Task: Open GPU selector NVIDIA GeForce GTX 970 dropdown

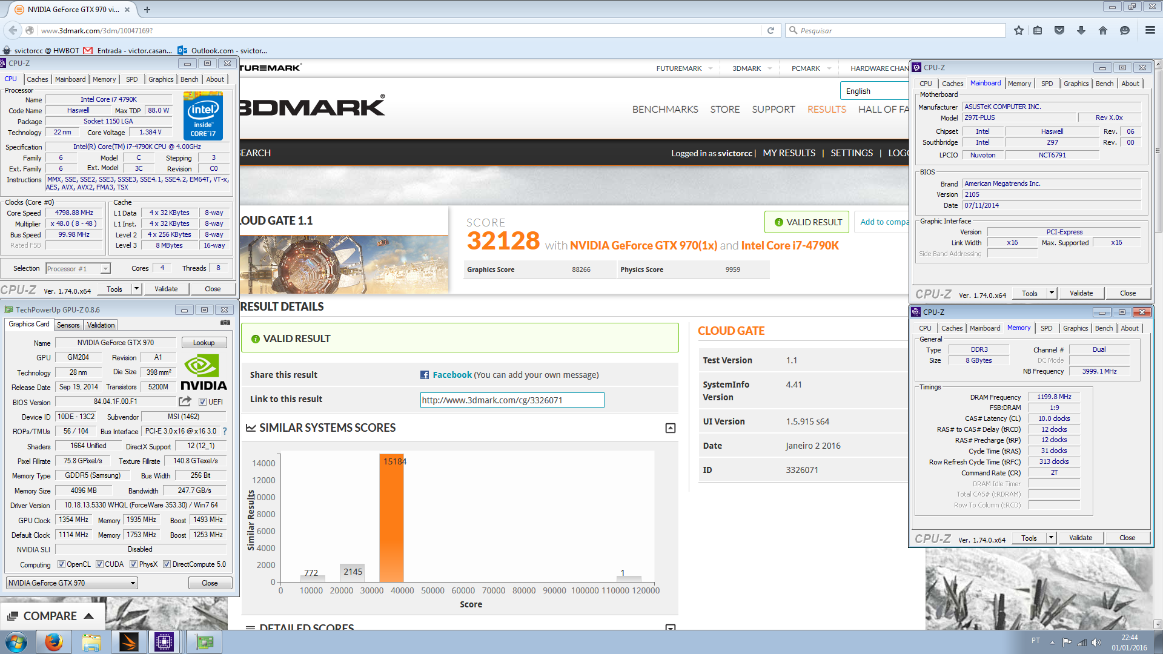Action: [72, 583]
